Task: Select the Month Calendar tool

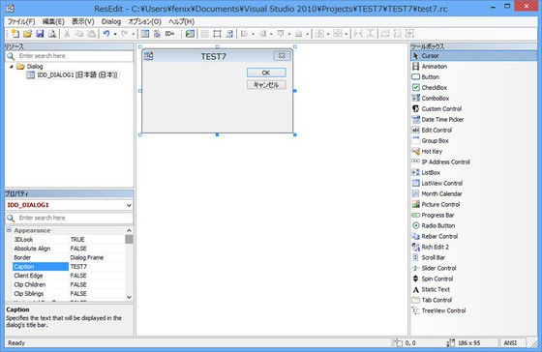Action: [473, 193]
